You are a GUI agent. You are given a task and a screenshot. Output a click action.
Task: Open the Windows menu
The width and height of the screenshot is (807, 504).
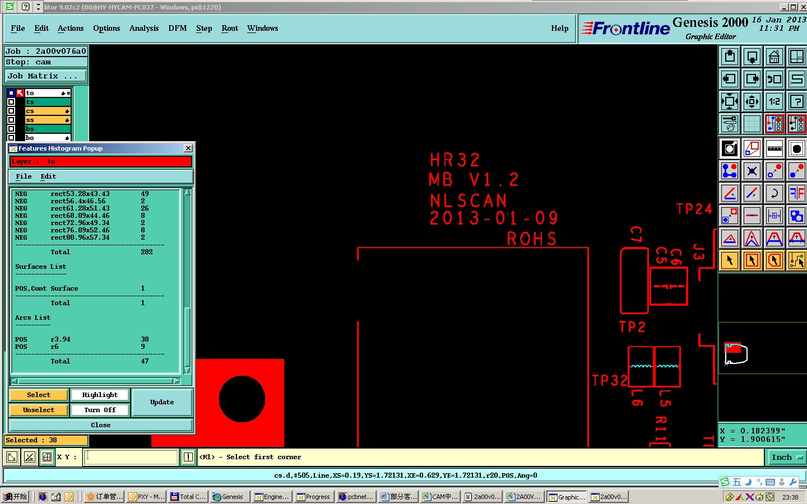tap(263, 28)
